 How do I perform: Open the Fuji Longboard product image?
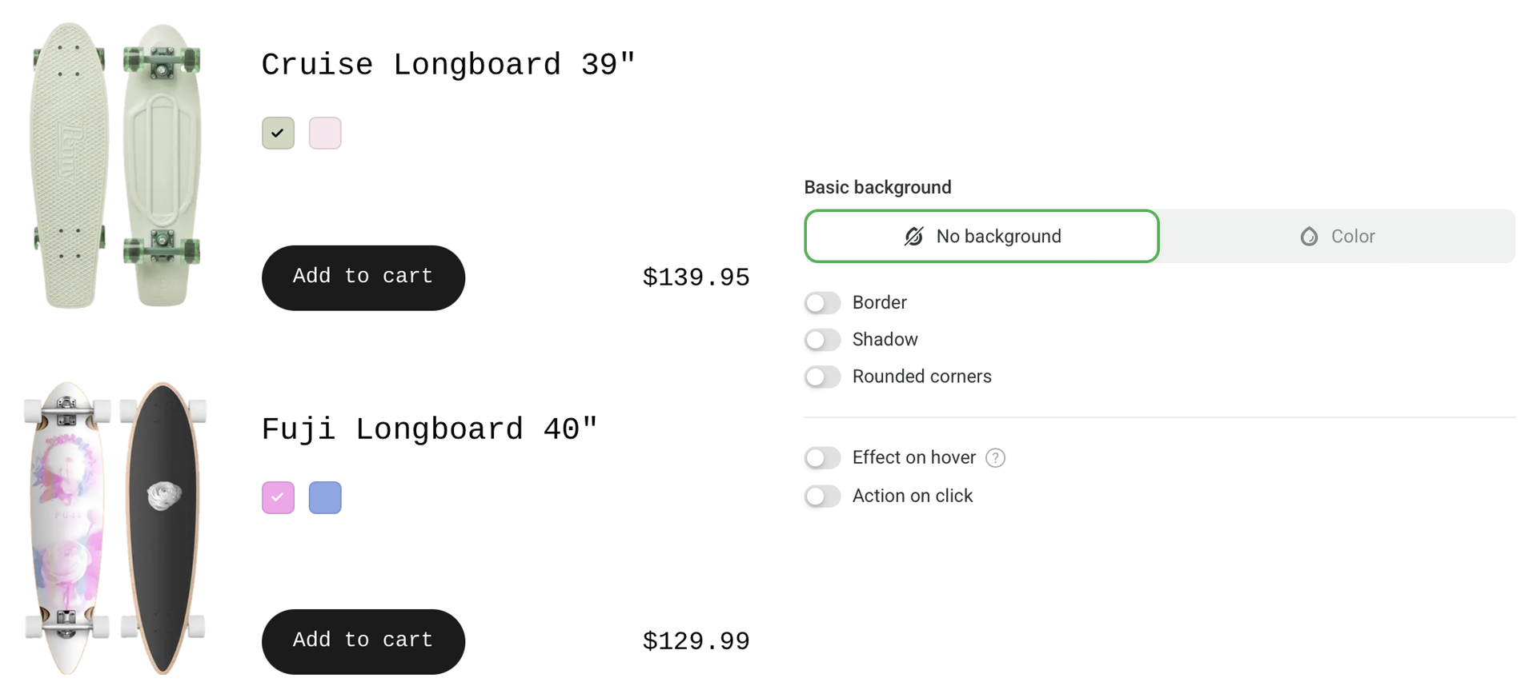(116, 528)
